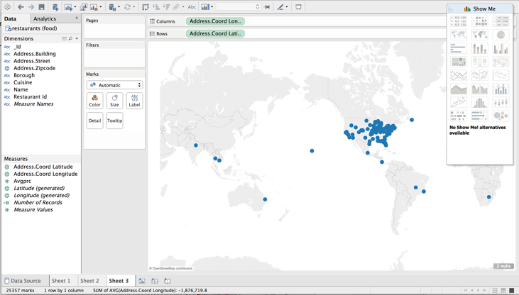Open dropdown arrow beside clear sheet icon

(x=101, y=7)
